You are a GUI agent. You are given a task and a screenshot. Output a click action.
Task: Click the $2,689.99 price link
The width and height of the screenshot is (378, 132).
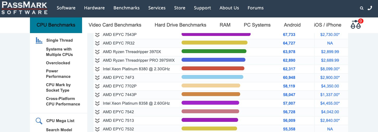click(x=330, y=60)
